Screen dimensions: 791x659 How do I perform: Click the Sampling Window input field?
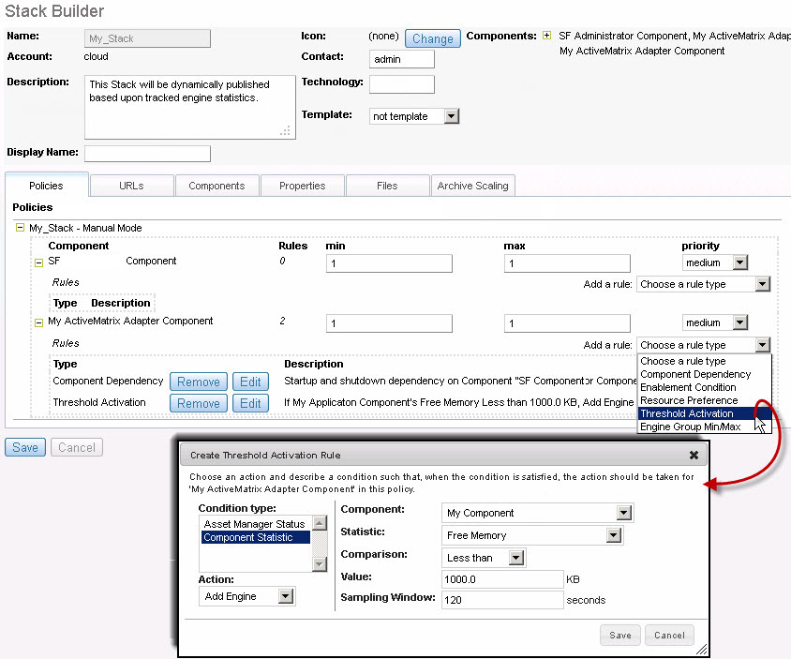(501, 600)
